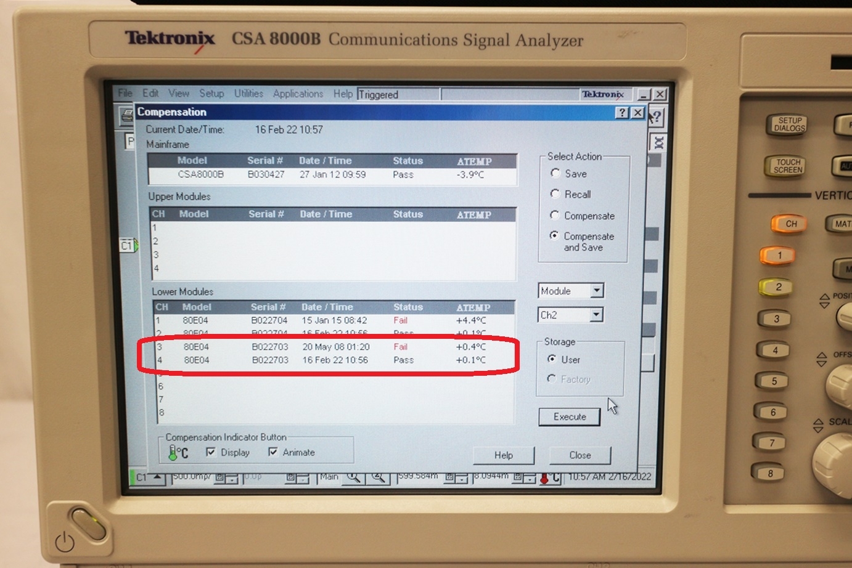
Task: Click the Tektronix logo in the menu bar
Action: point(602,94)
